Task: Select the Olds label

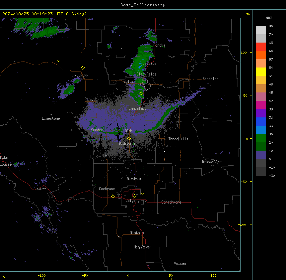Action: click(129, 131)
